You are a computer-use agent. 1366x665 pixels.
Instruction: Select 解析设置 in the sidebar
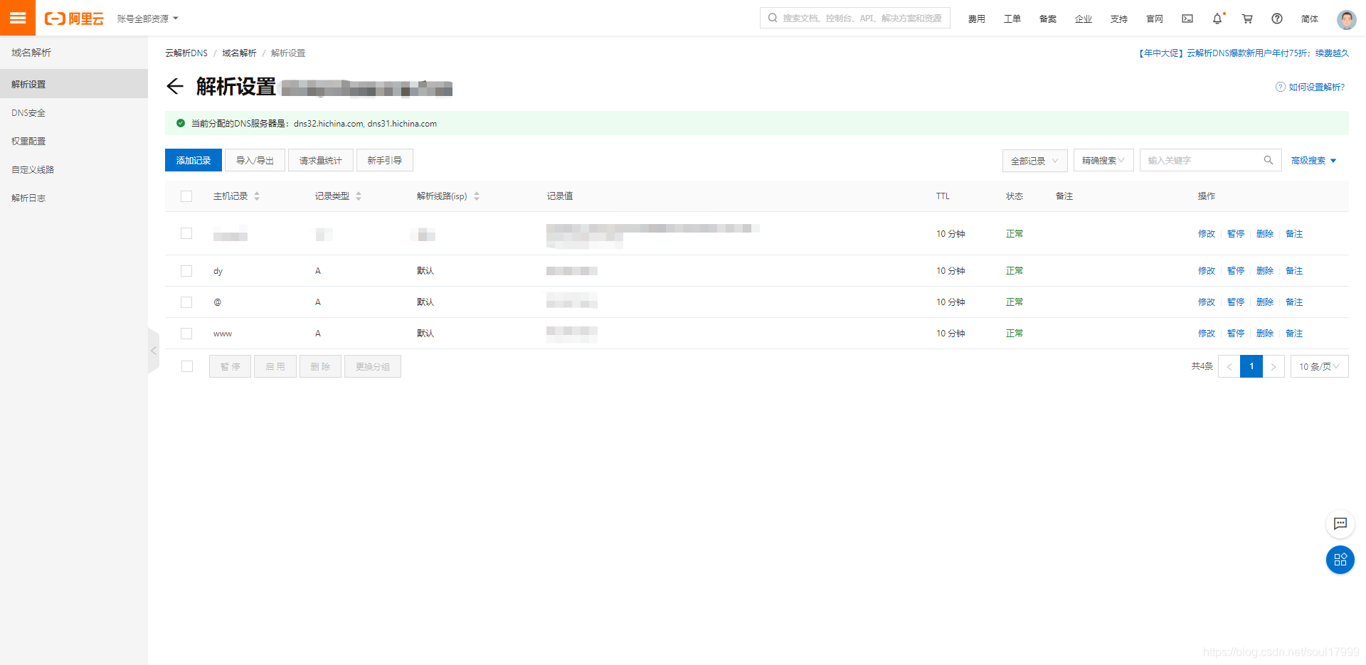point(74,84)
